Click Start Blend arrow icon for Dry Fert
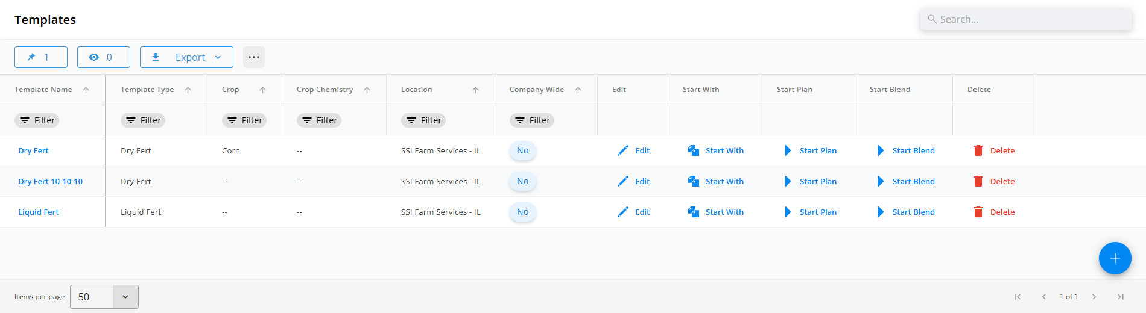Screen dimensions: 1146x313 click(x=881, y=150)
